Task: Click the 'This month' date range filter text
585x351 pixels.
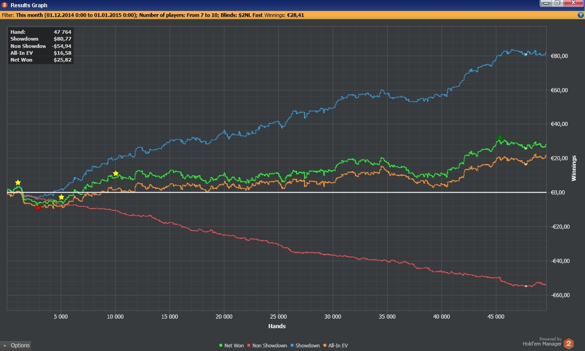Action: [x=76, y=15]
